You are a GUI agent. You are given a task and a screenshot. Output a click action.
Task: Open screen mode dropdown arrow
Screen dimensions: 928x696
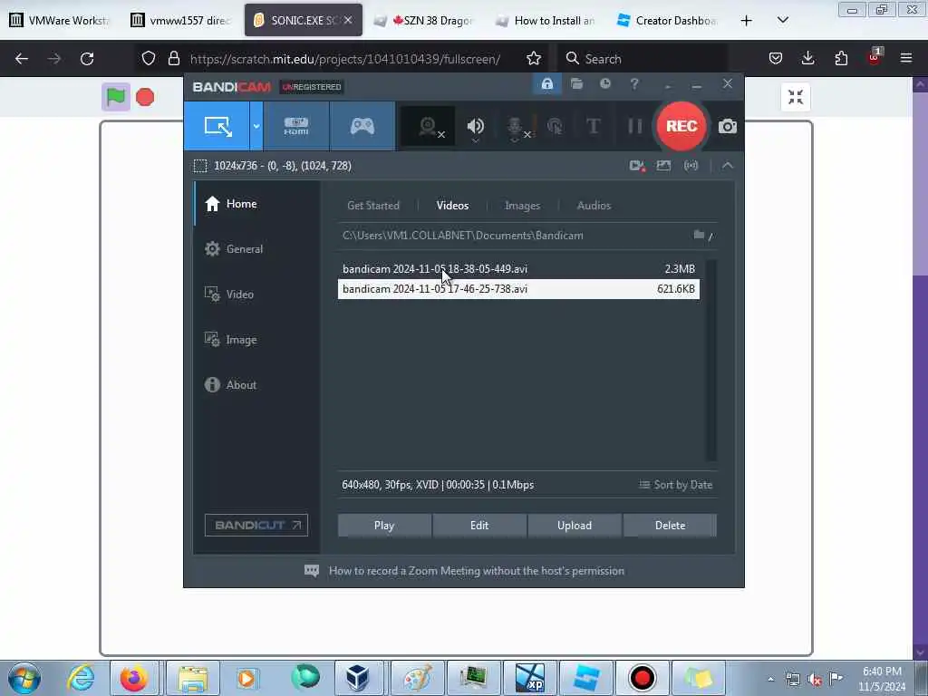pyautogui.click(x=256, y=126)
